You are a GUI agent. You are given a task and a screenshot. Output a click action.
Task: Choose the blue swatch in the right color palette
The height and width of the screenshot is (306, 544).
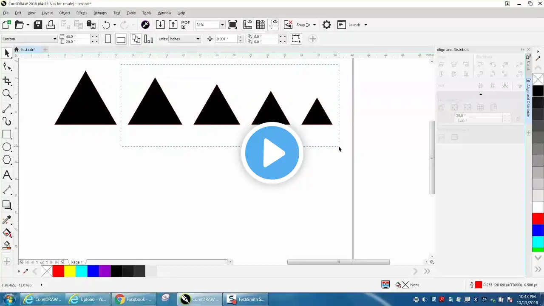pos(538,231)
